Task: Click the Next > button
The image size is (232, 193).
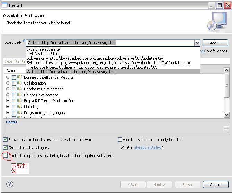Action: click(x=160, y=185)
